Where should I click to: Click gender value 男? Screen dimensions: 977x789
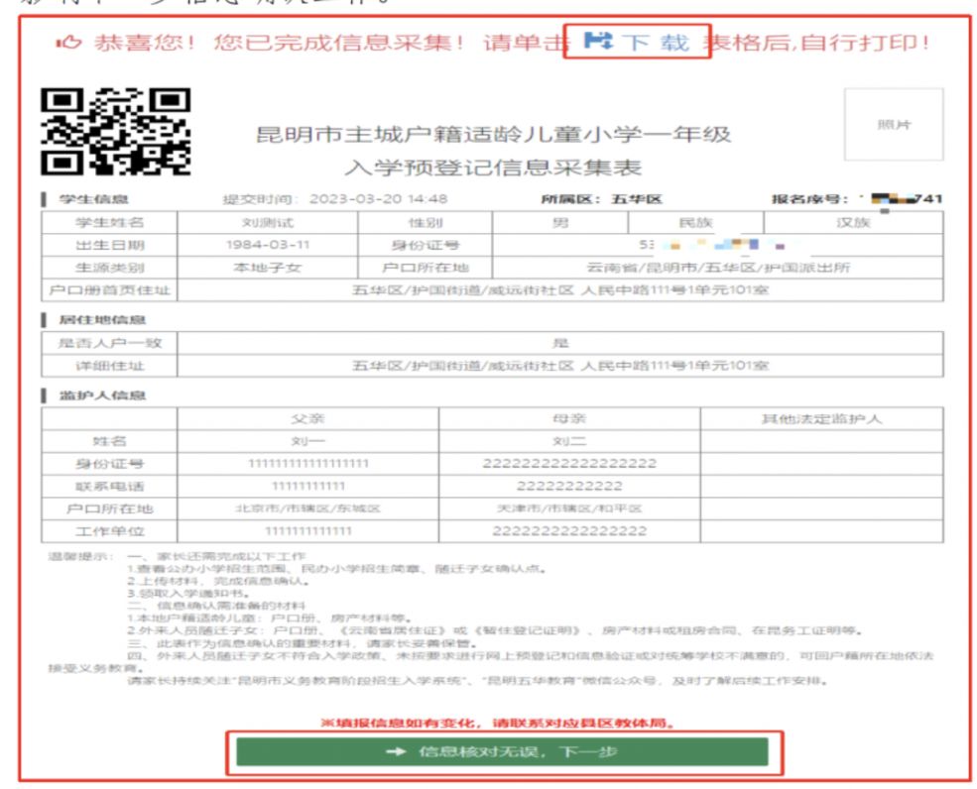560,222
